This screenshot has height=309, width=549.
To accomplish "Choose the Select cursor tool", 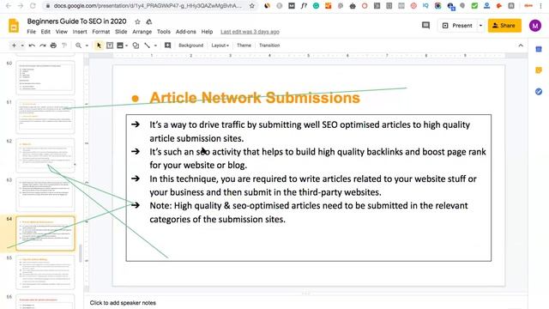I will point(99,45).
